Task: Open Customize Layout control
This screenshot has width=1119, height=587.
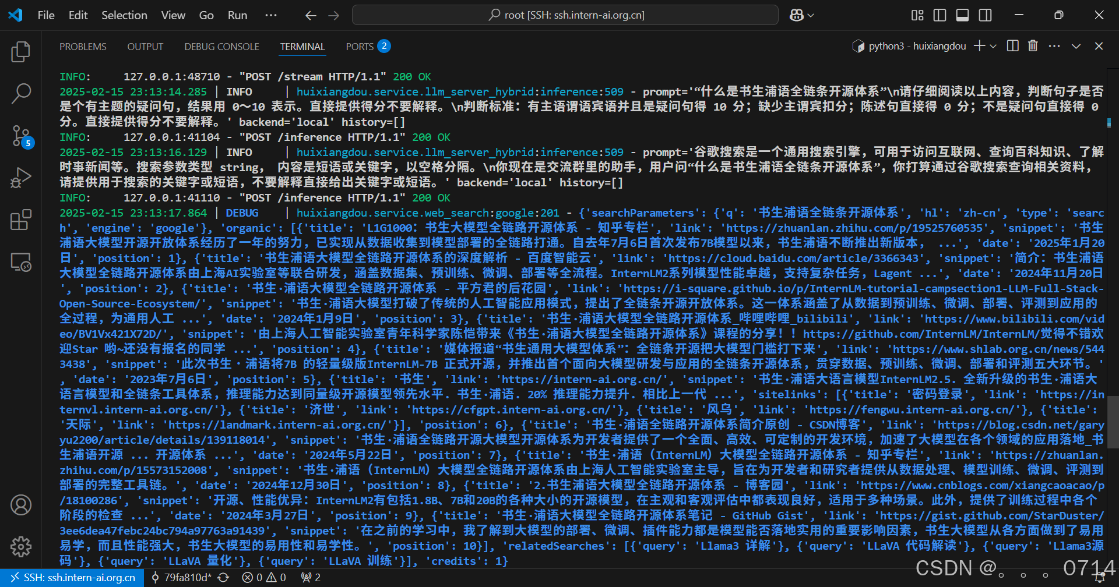Action: 917,16
